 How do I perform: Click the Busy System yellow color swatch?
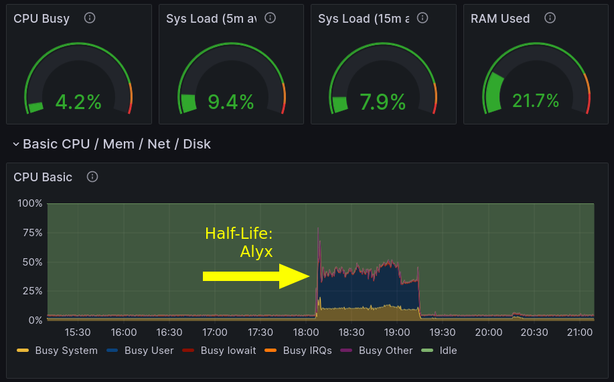click(x=23, y=350)
